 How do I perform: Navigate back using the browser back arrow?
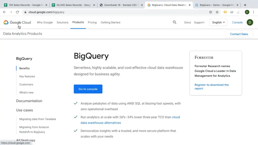click(4, 12)
